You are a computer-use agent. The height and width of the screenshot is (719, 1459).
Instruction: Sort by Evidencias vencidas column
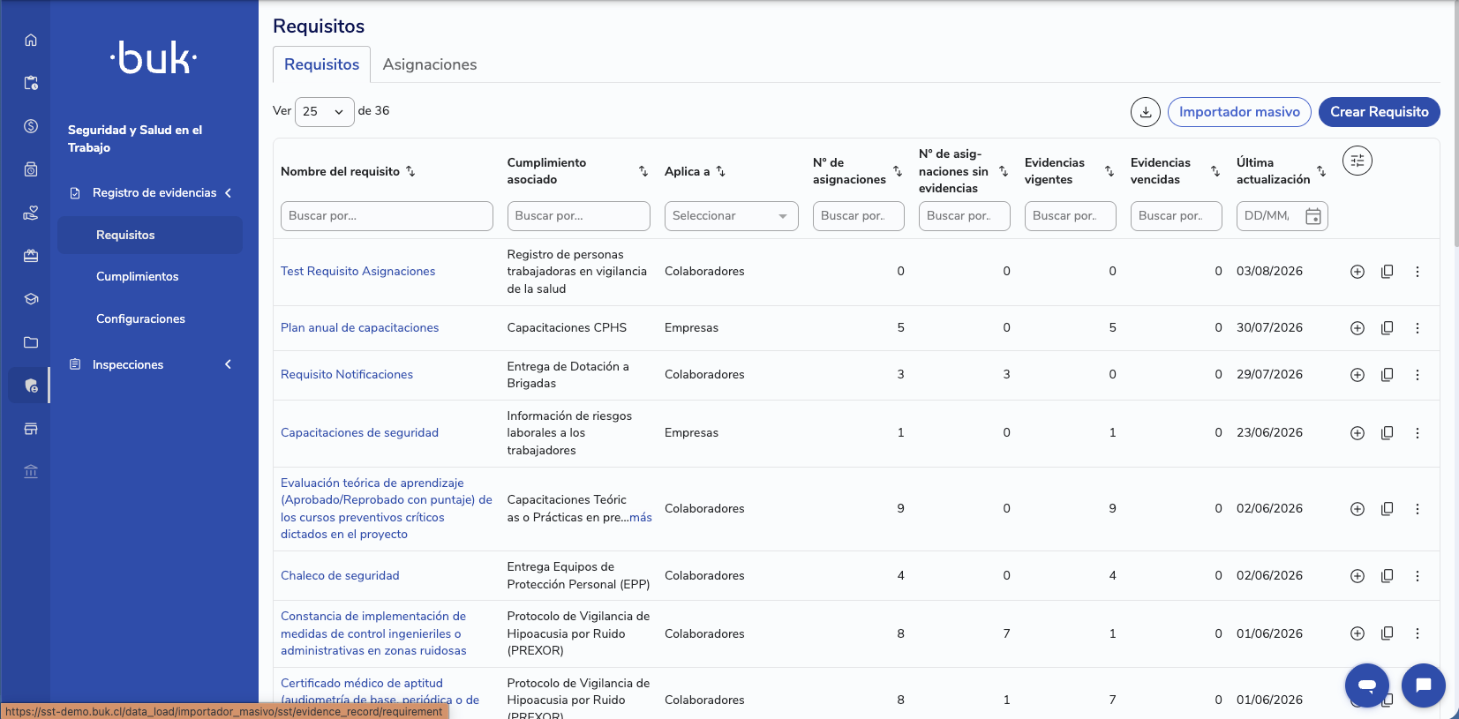[1215, 171]
